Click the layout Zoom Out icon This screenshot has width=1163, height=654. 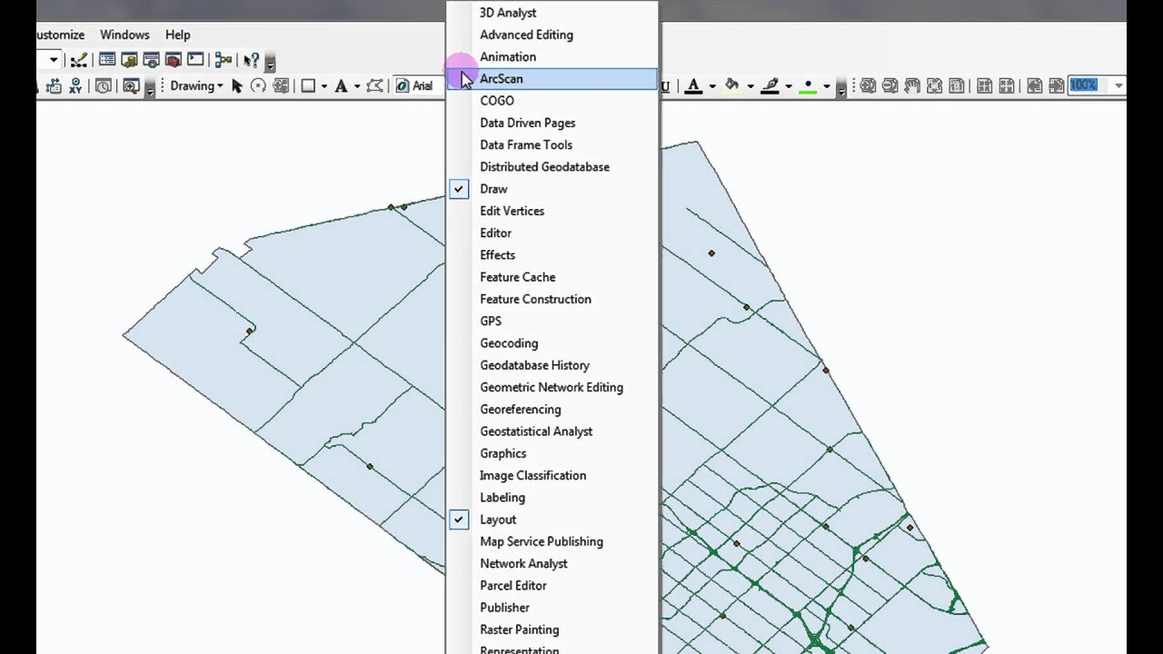[890, 85]
